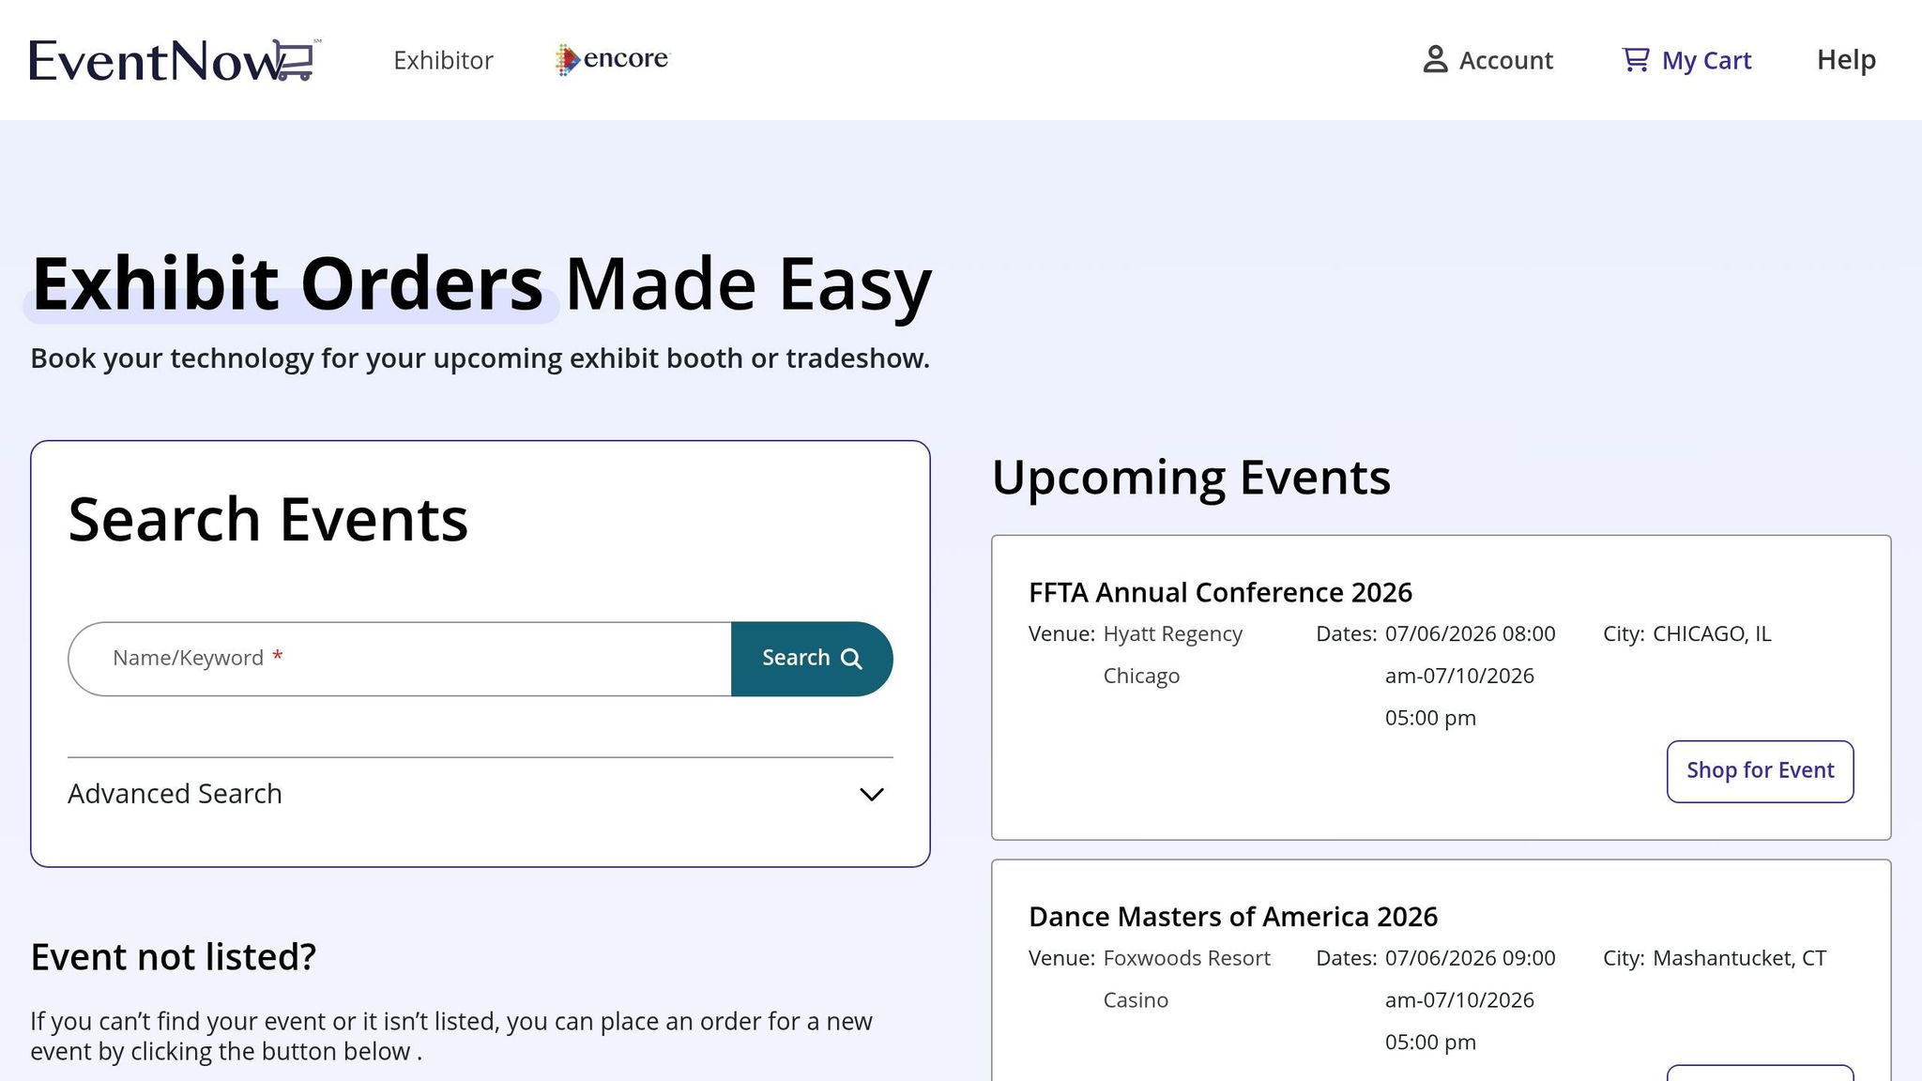Viewport: 1922px width, 1081px height.
Task: Open the encore logo link
Action: tap(613, 59)
